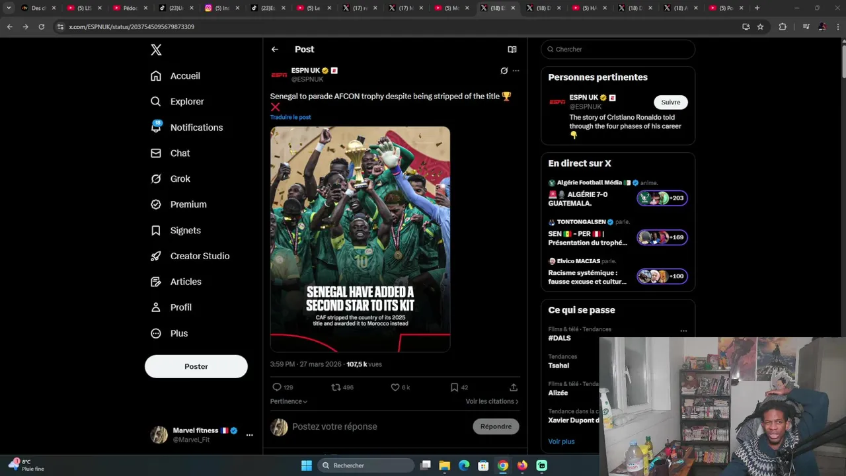Open Firefox from the taskbar
Screen dimensions: 846x476
(x=522, y=465)
